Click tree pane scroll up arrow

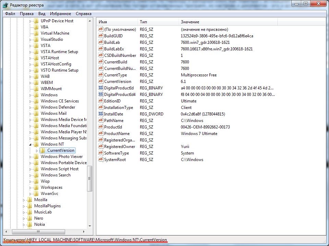90,21
